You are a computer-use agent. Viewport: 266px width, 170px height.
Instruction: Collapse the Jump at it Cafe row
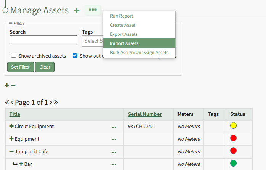(x=11, y=151)
